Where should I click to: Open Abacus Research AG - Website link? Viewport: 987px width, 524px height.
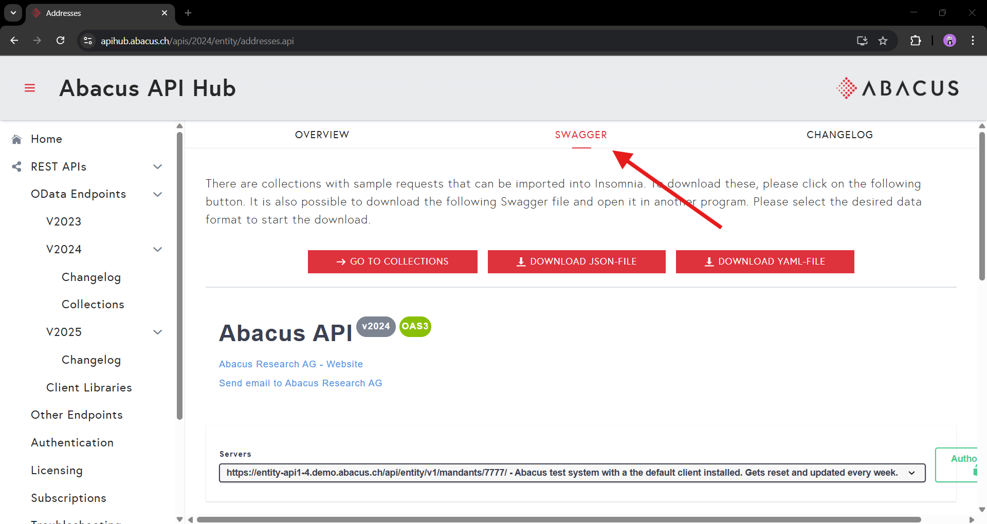tap(291, 364)
